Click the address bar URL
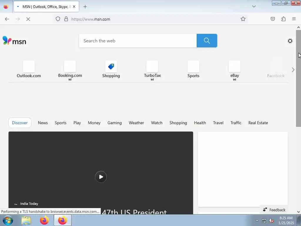 91,19
